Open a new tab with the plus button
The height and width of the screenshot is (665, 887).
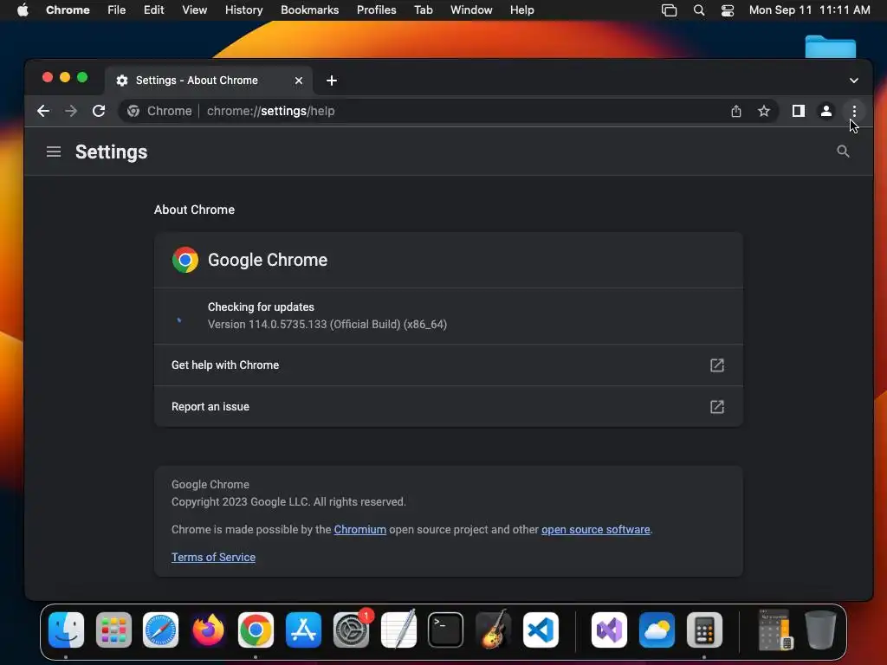tap(332, 81)
